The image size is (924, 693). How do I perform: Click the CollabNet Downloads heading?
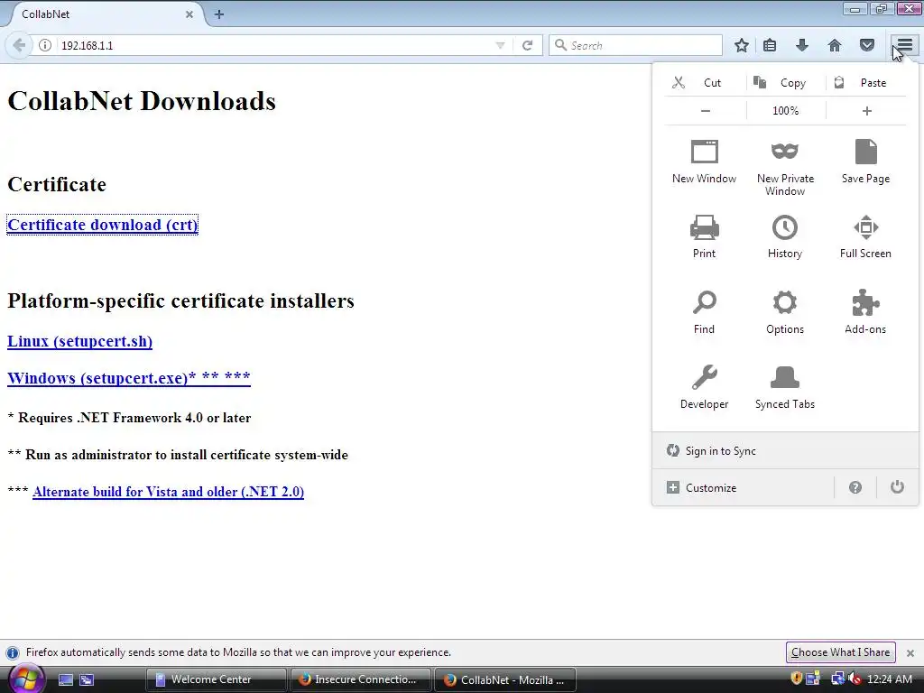coord(142,101)
